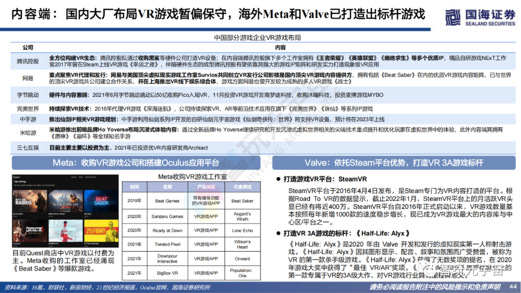
Task: Select the Asgard's Wrath cell
Action: pos(242,216)
